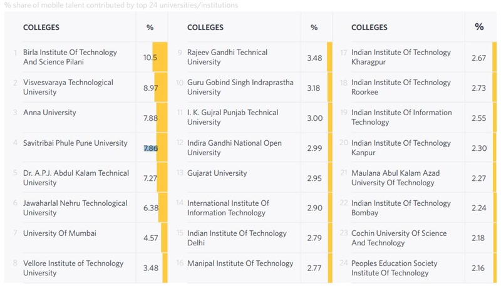Select Savitribai Phule Pune University
Image resolution: width=501 pixels, height=286 pixels.
click(x=75, y=143)
